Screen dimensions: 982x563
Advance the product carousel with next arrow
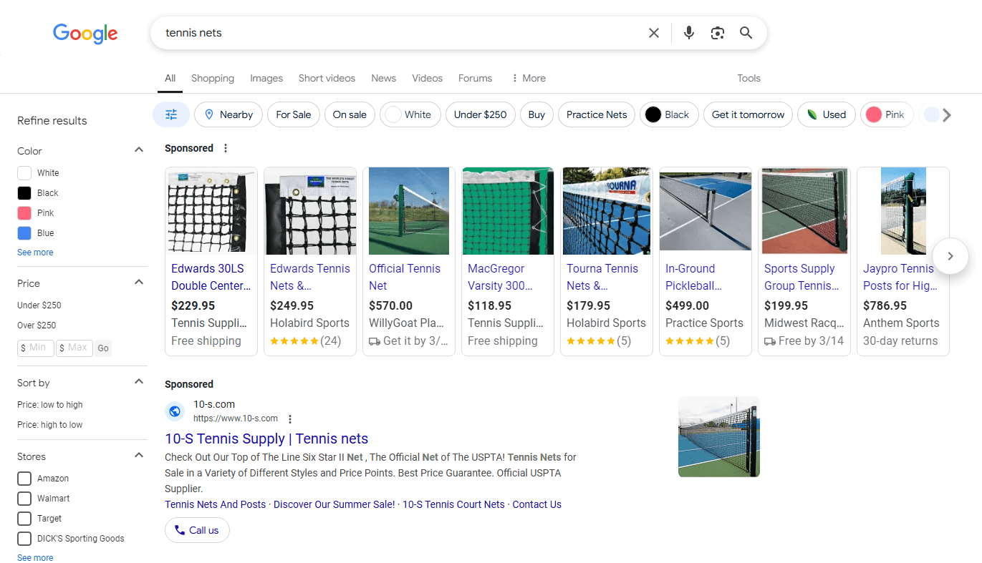[950, 256]
